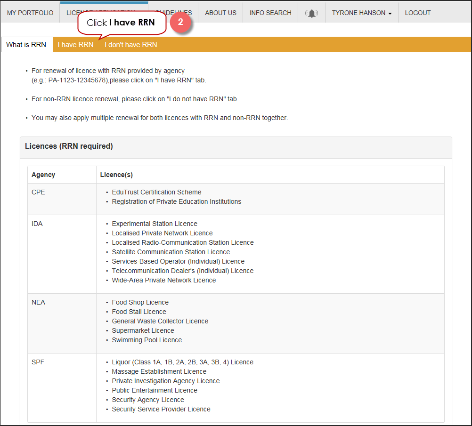Click Satellite Communication Station Licence

[x=171, y=252]
